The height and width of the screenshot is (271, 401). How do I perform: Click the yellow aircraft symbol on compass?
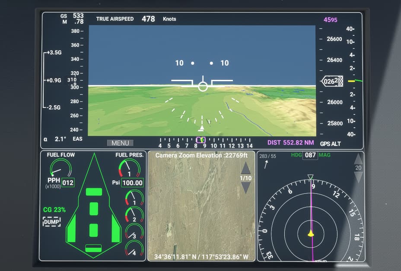pos(311,233)
